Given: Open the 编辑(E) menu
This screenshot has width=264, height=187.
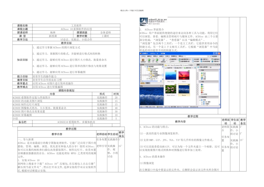Looking at the screenshot, I should click(x=149, y=56).
